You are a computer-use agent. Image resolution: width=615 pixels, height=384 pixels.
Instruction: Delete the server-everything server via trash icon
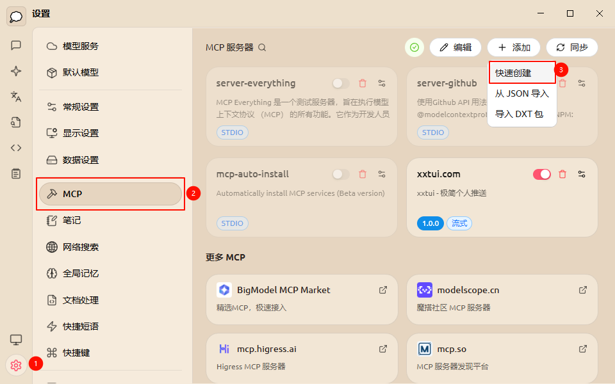click(x=363, y=83)
